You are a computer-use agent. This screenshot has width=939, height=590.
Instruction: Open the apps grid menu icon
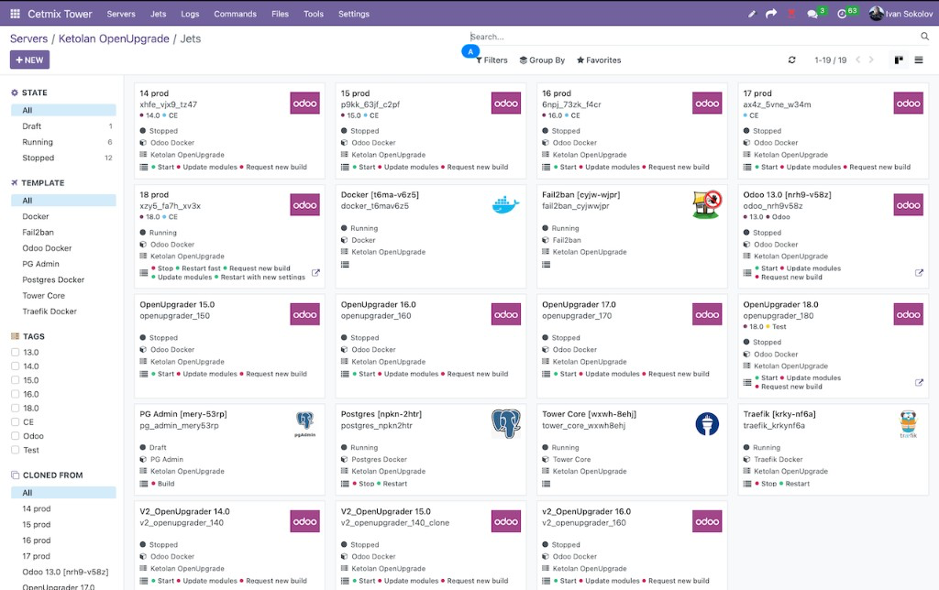pos(15,14)
